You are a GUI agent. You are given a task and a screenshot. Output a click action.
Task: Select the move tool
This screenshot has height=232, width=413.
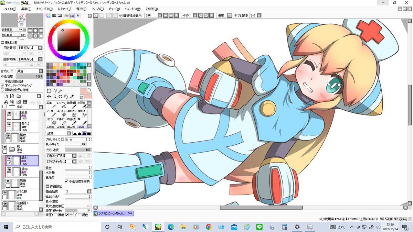tap(49, 97)
